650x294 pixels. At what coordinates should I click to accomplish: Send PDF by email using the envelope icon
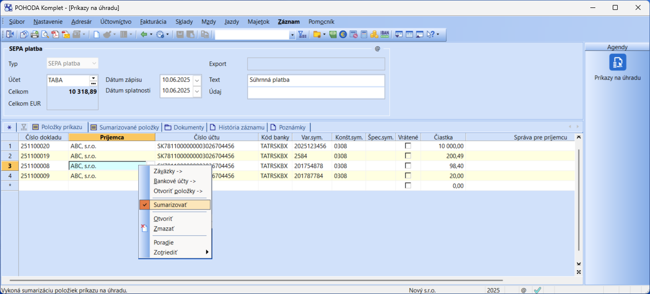point(66,34)
